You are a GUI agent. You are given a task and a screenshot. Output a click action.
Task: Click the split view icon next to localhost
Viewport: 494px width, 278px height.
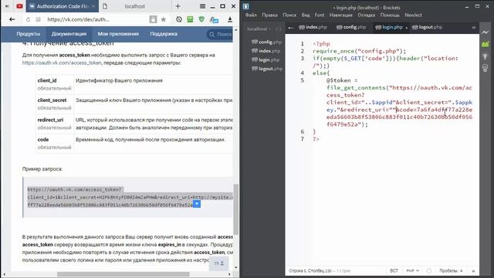[278, 29]
